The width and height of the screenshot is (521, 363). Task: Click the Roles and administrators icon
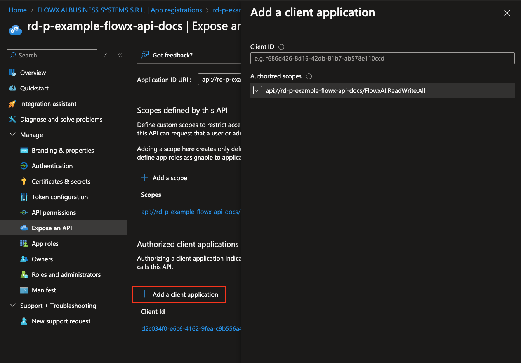[x=24, y=274]
